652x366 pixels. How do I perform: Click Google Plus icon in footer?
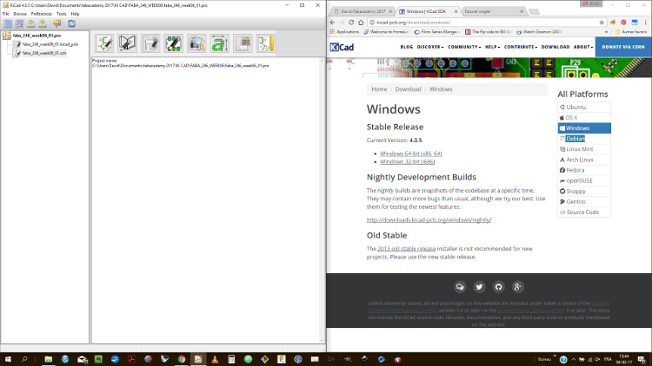pos(517,287)
